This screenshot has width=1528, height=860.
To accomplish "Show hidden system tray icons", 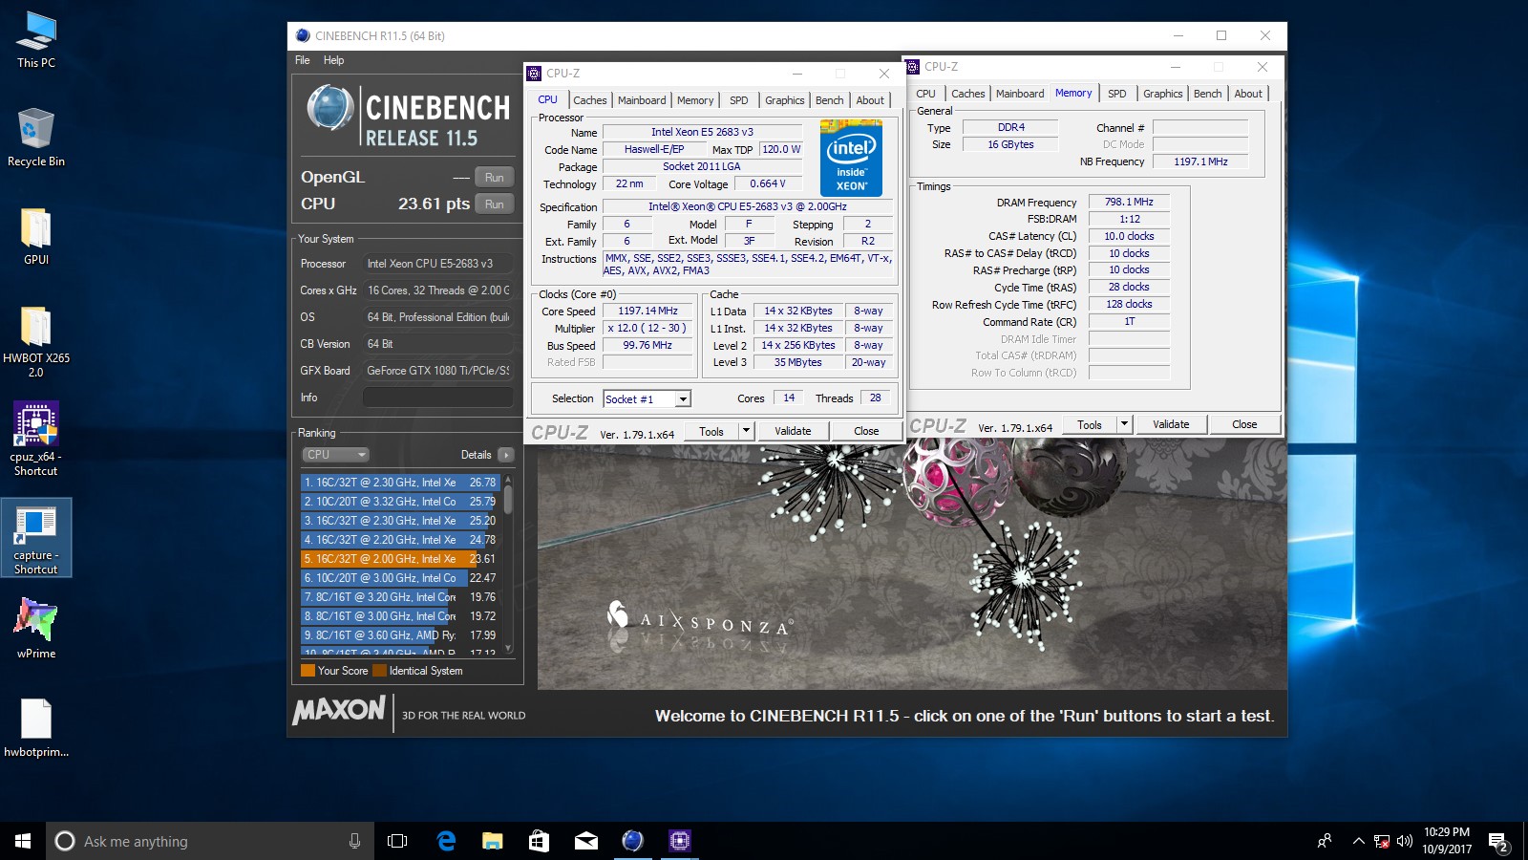I will [x=1358, y=841].
